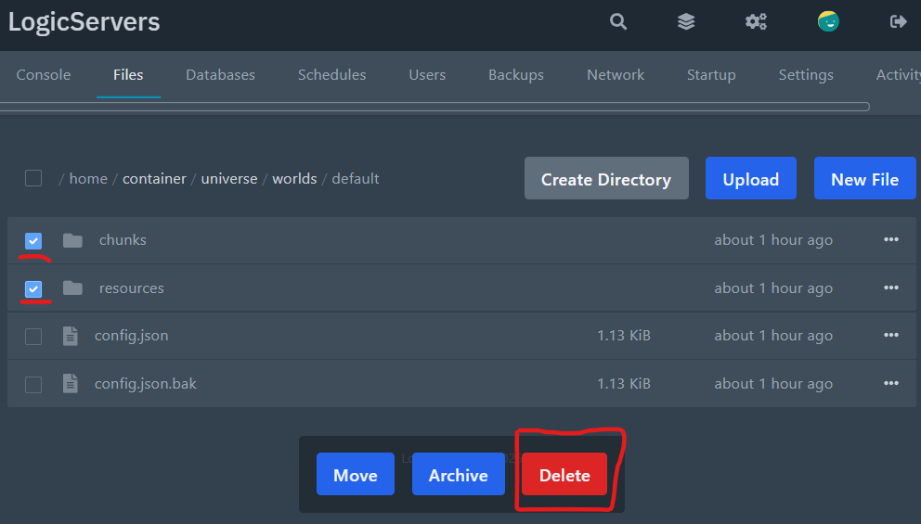Open the resources folder name

(132, 288)
